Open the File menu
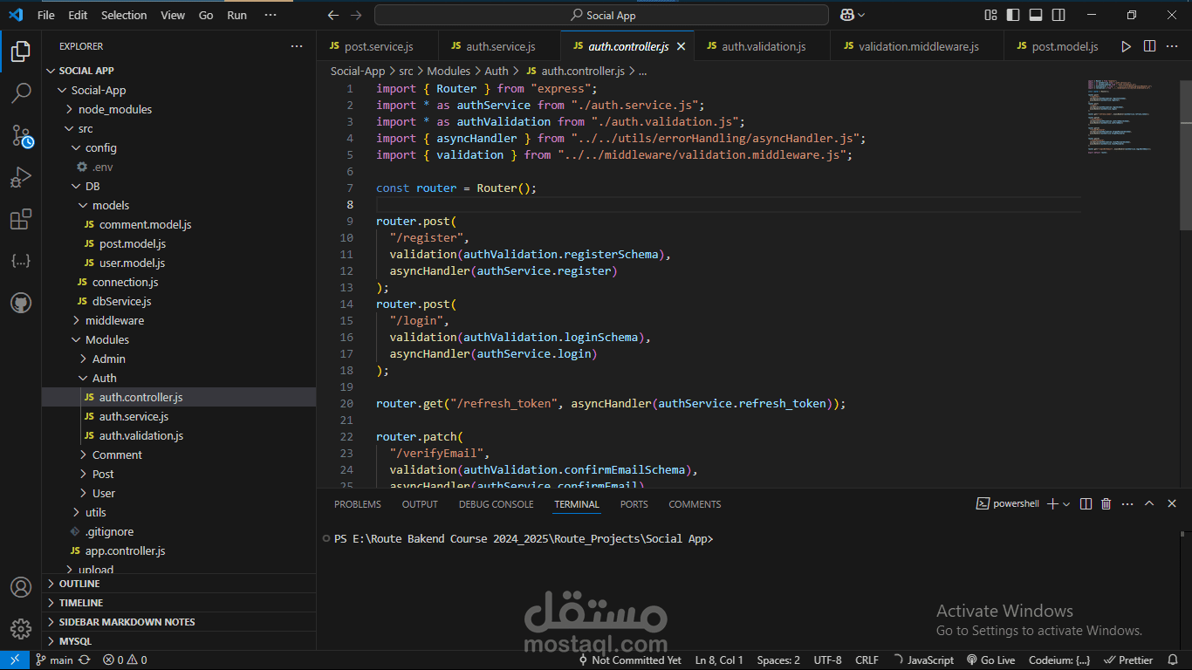This screenshot has width=1192, height=670. (x=46, y=15)
